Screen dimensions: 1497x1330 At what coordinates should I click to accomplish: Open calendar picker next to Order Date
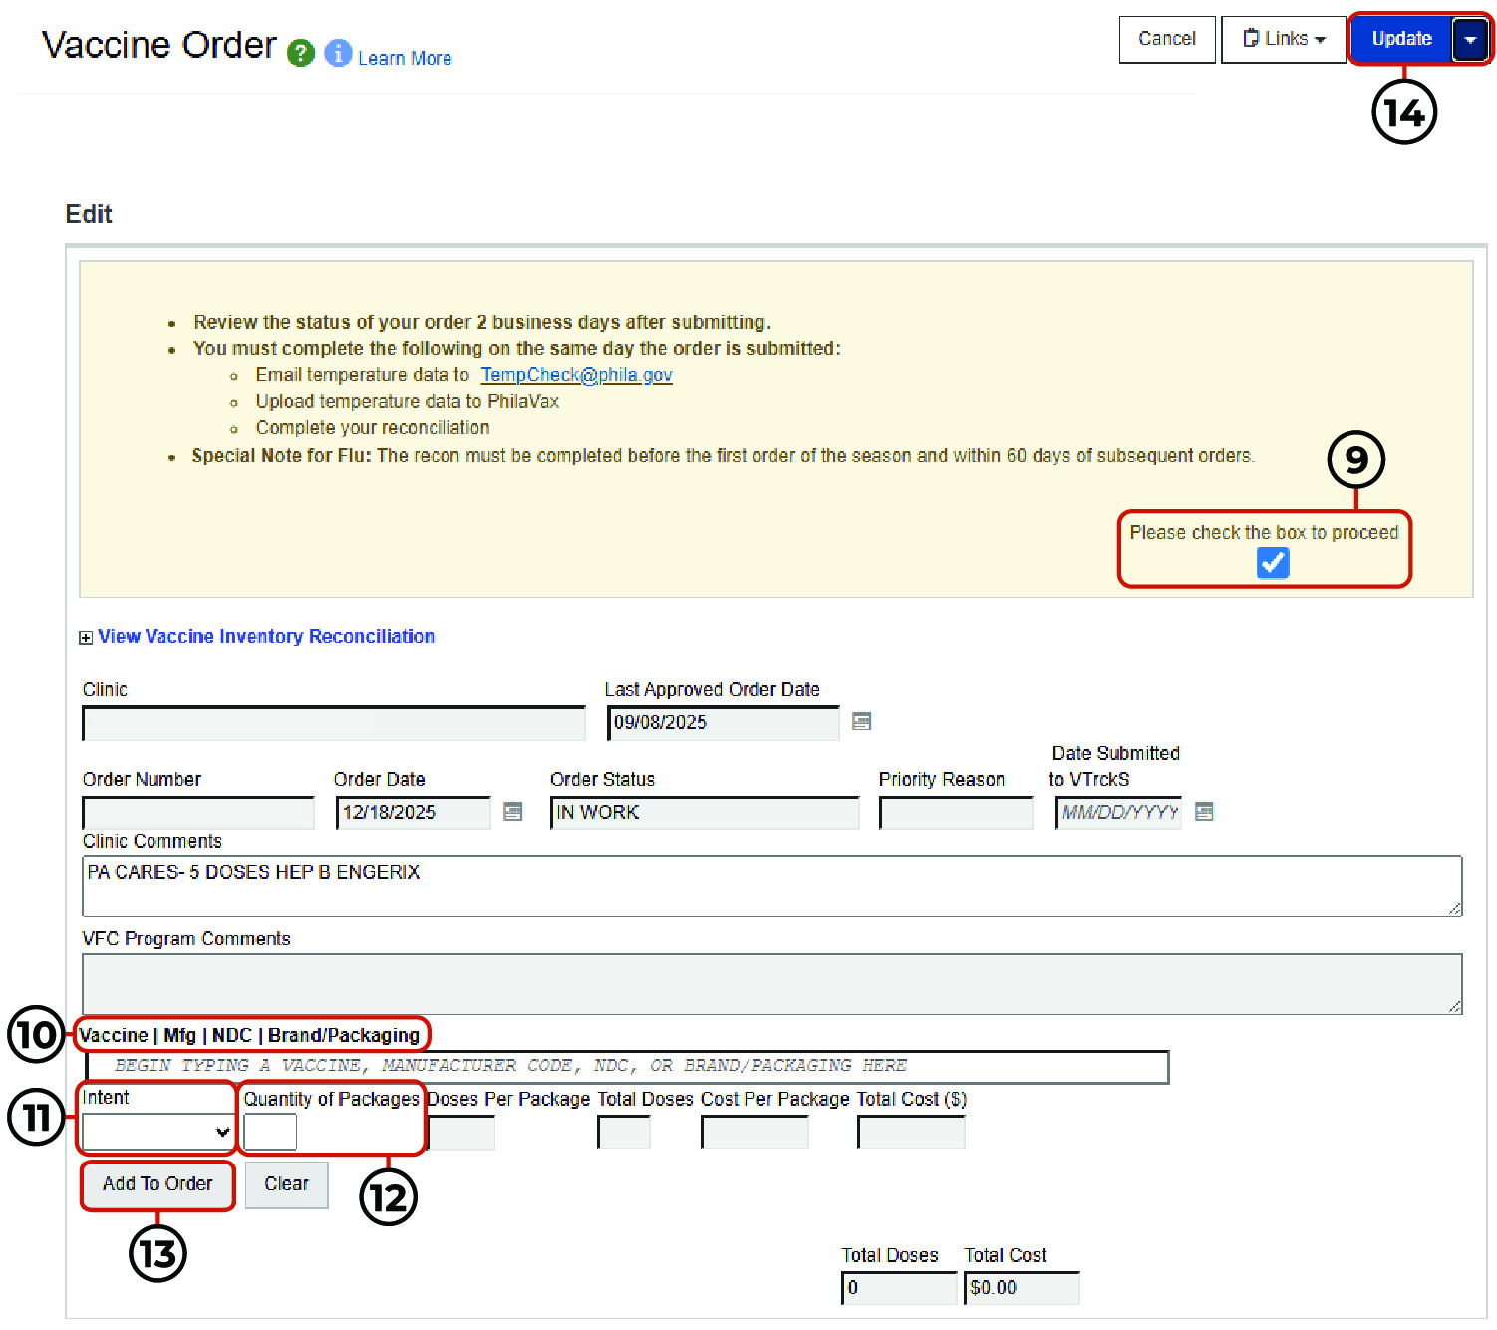(513, 812)
